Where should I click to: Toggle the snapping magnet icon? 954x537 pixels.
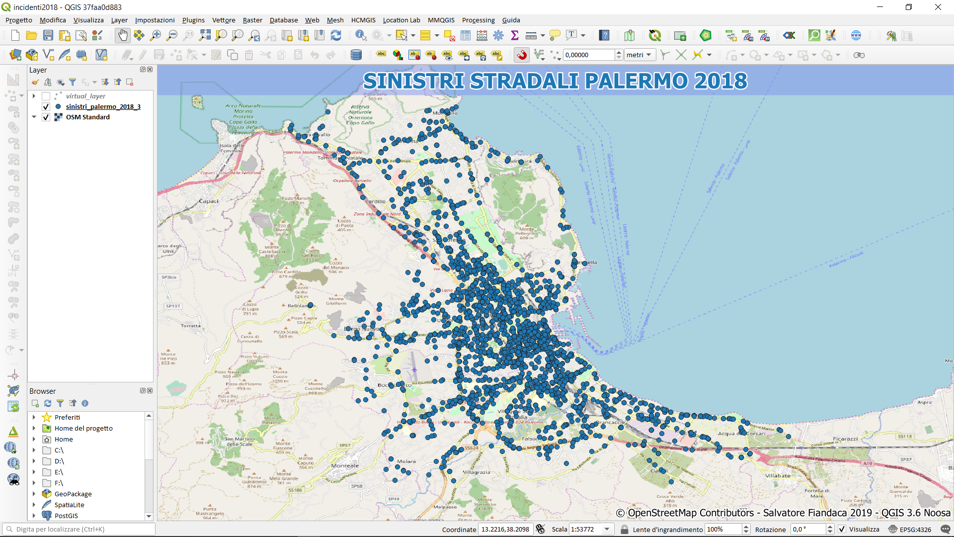pyautogui.click(x=522, y=55)
